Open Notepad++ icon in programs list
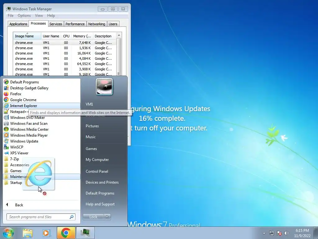Screen dimensions: 318x239 tap(6, 112)
